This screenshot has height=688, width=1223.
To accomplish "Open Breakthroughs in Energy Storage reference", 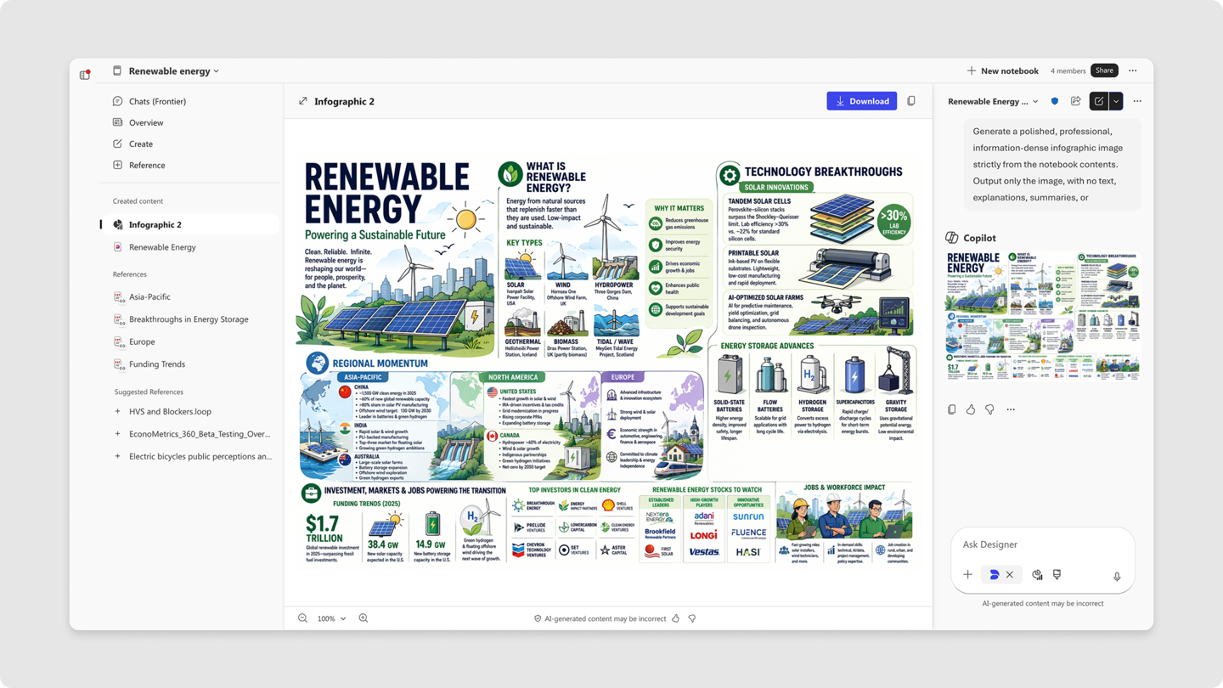I will tap(189, 319).
